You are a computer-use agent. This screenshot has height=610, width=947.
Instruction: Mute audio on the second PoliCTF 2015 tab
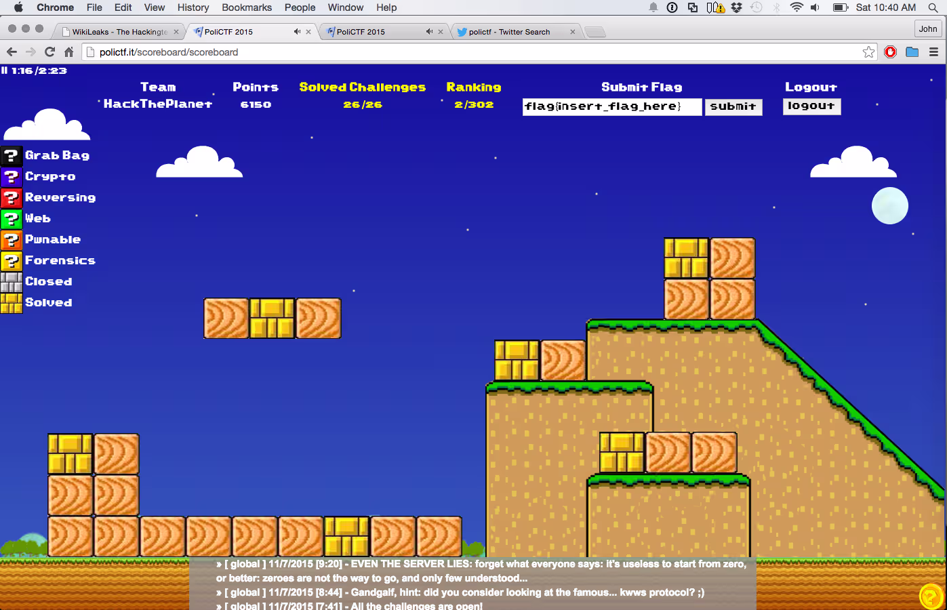tap(429, 32)
